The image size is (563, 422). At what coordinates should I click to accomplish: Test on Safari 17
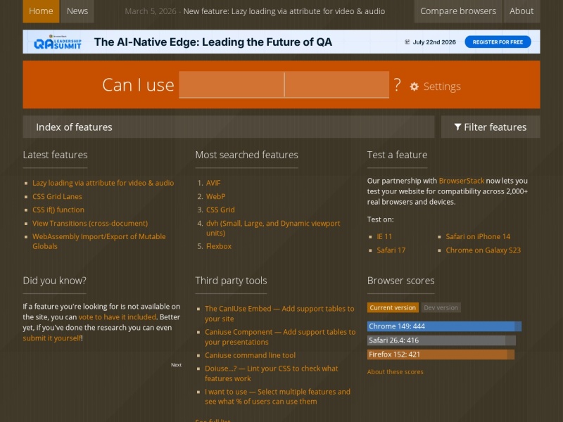click(391, 250)
